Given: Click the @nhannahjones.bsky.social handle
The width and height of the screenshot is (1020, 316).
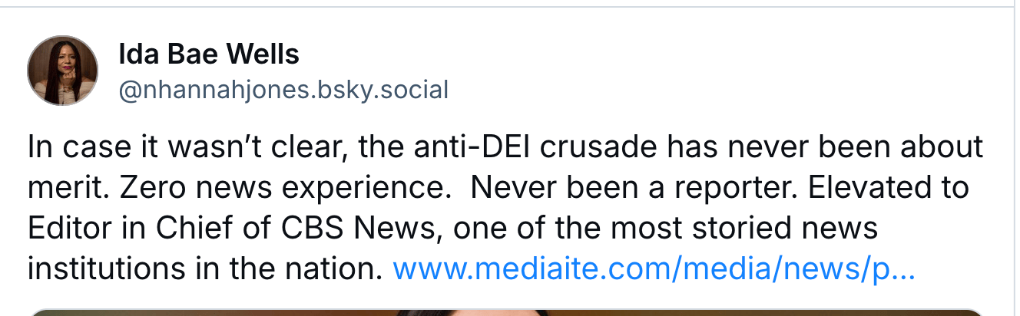Looking at the screenshot, I should pos(283,90).
